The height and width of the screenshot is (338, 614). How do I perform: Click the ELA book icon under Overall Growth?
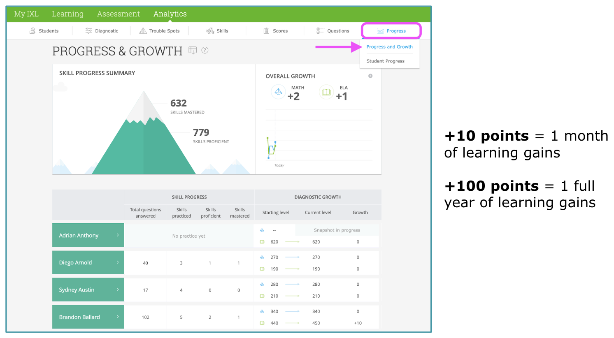tap(326, 92)
